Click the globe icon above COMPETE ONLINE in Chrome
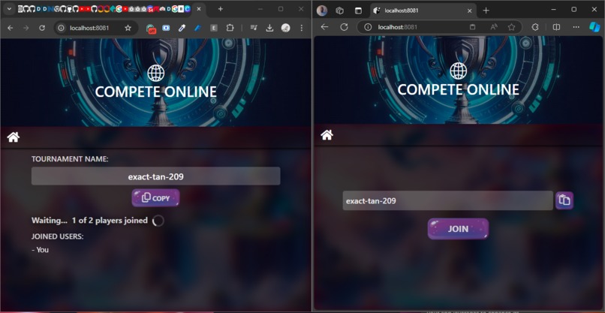Image resolution: width=605 pixels, height=313 pixels. [156, 73]
